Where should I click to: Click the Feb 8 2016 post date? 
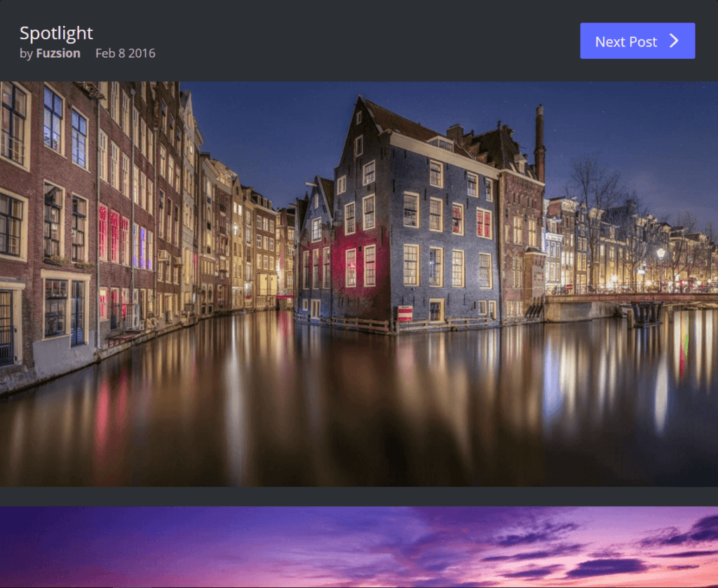pos(126,53)
